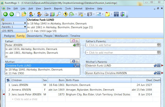
Task: Click red arrow left of Jens Jacob Peter
Action: 4,94
